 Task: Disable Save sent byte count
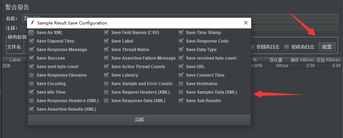pyautogui.click(x=32, y=67)
